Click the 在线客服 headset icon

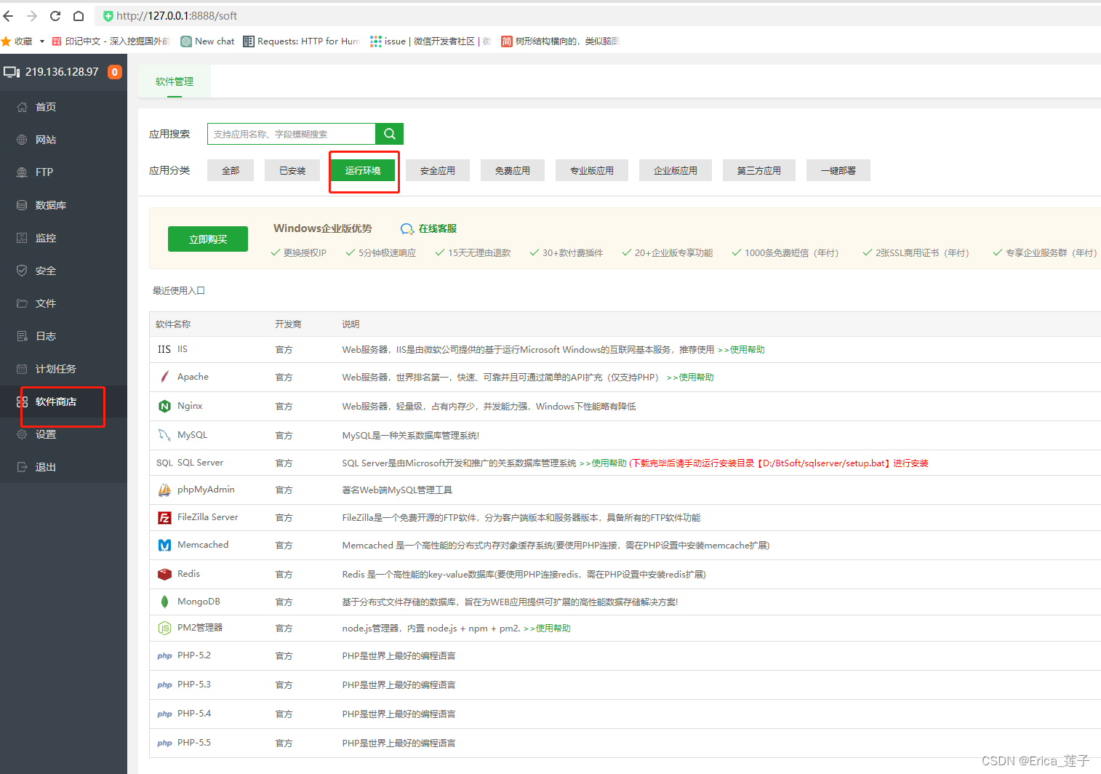[x=407, y=229]
